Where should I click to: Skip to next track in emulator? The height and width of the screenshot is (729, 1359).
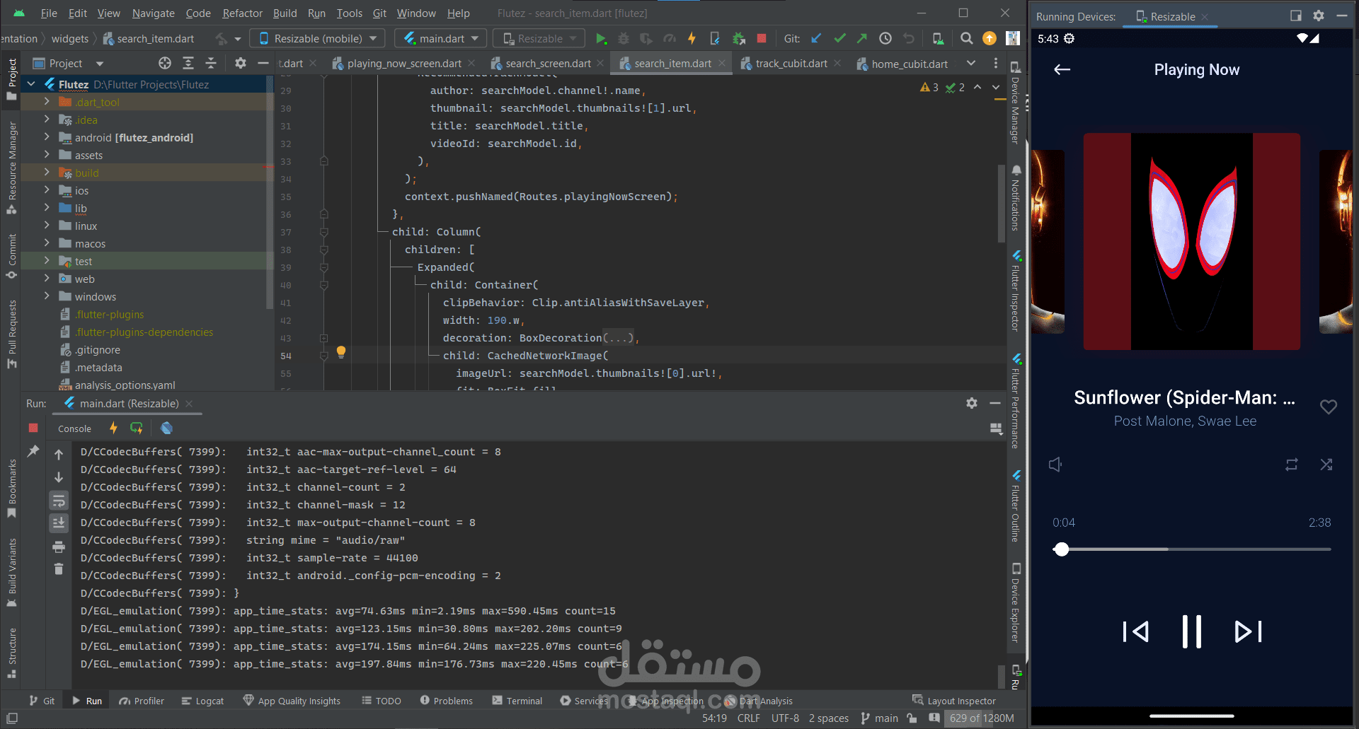(1248, 631)
